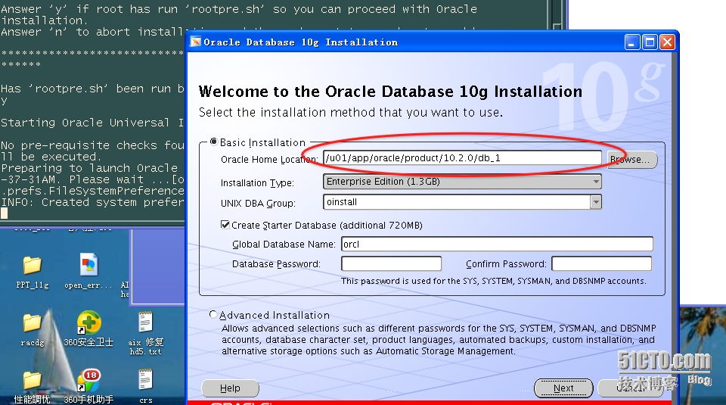Viewport: 726px width, 405px height.
Task: Click the terminal window scrollbar
Action: tap(558, 14)
